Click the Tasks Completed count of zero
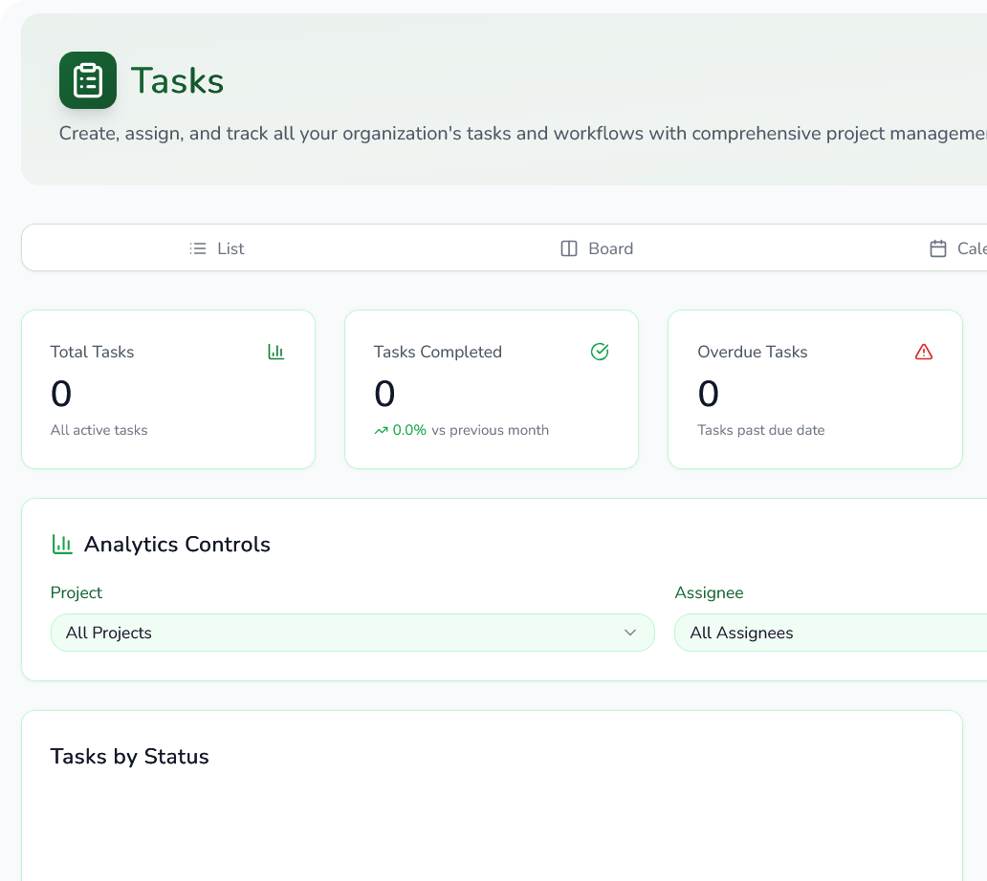 coord(384,394)
